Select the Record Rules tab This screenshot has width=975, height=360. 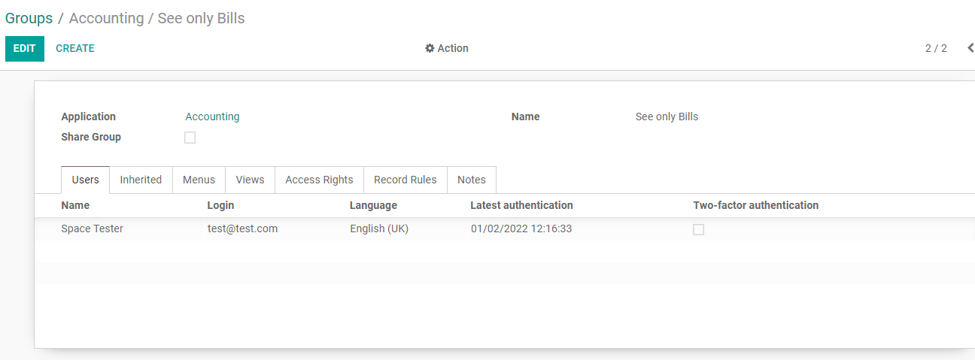405,180
